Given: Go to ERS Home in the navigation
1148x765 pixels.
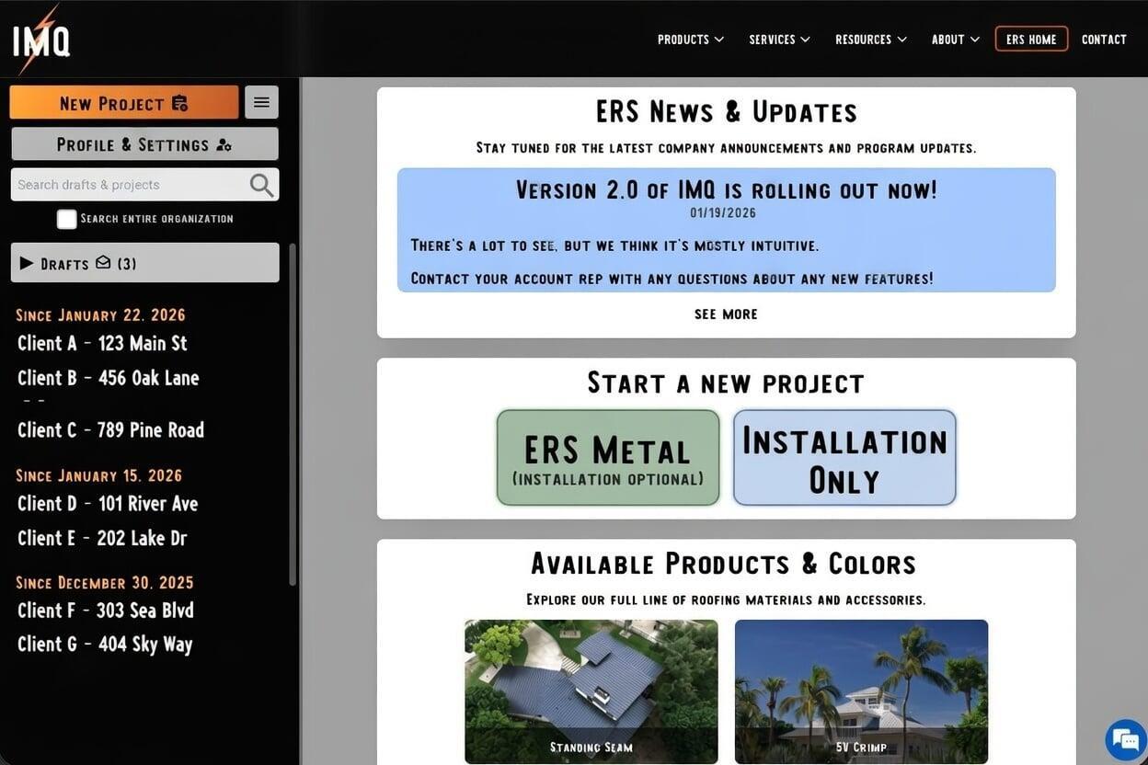Looking at the screenshot, I should [x=1030, y=39].
